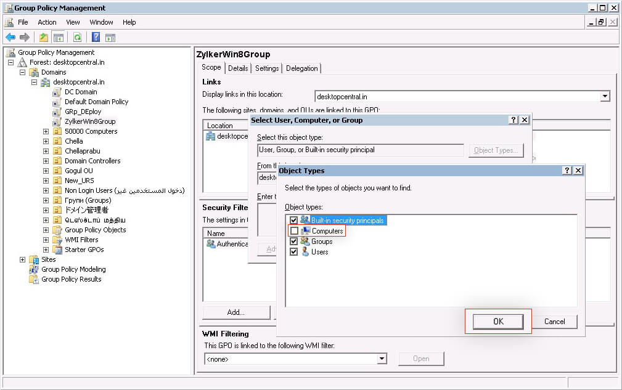Click the Group Policy Management root icon
Viewport: 622px width, 390px height.
click(10, 52)
